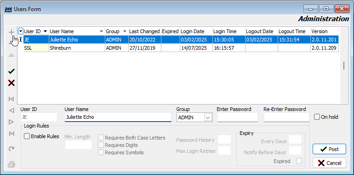Open the User ID column filter arrow
This screenshot has width=354, height=175.
click(46, 31)
